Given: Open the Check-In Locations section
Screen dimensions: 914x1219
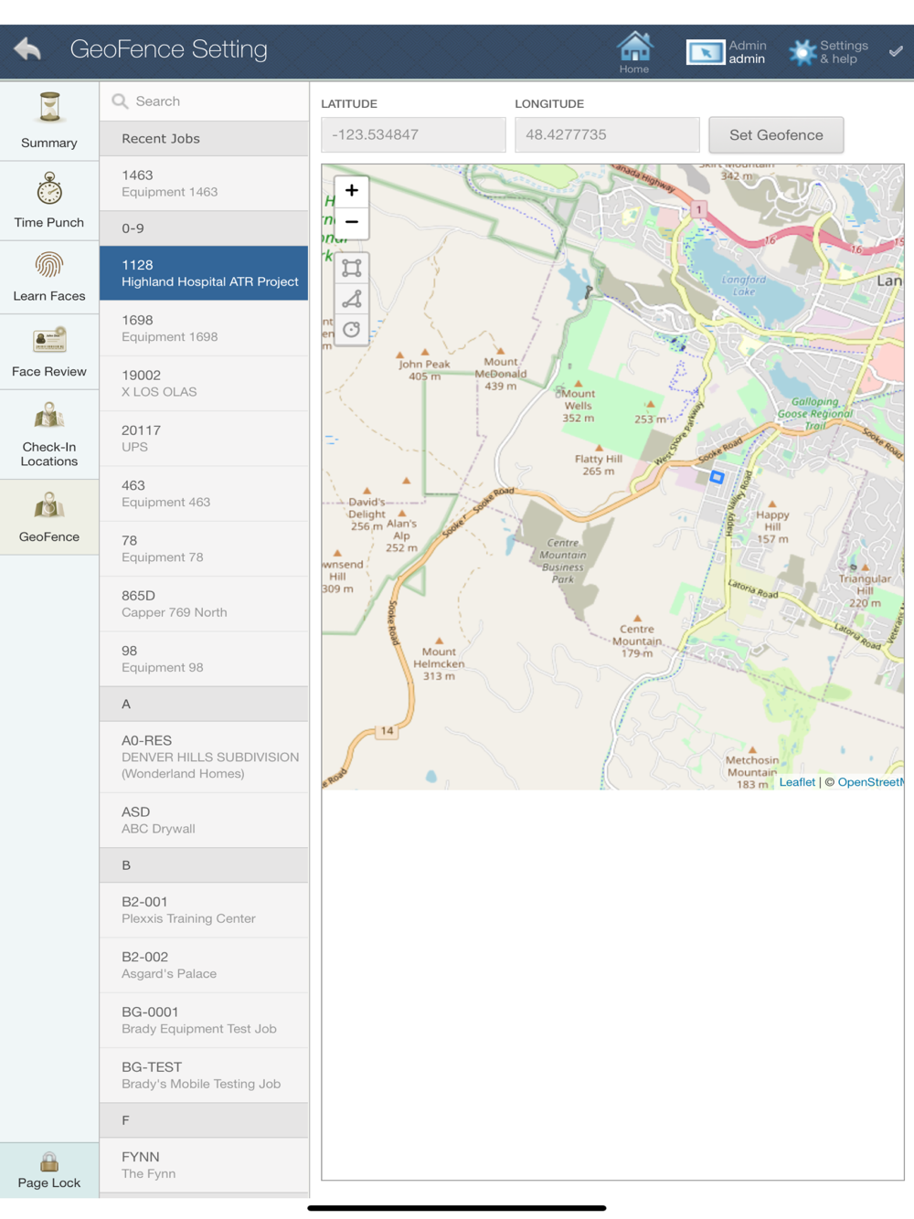Looking at the screenshot, I should (49, 435).
